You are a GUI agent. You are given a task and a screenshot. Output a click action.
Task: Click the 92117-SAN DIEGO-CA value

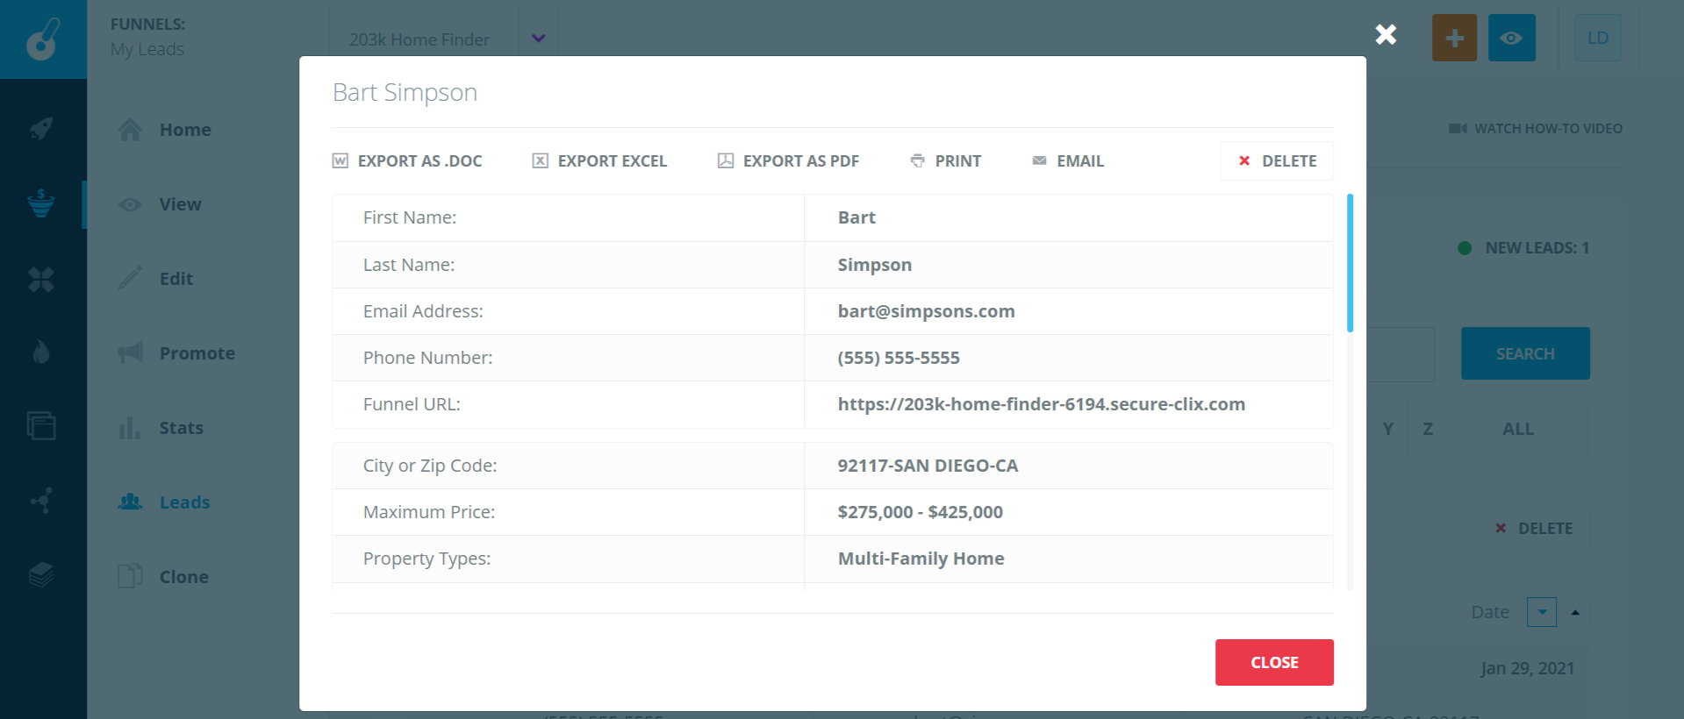[x=928, y=466]
